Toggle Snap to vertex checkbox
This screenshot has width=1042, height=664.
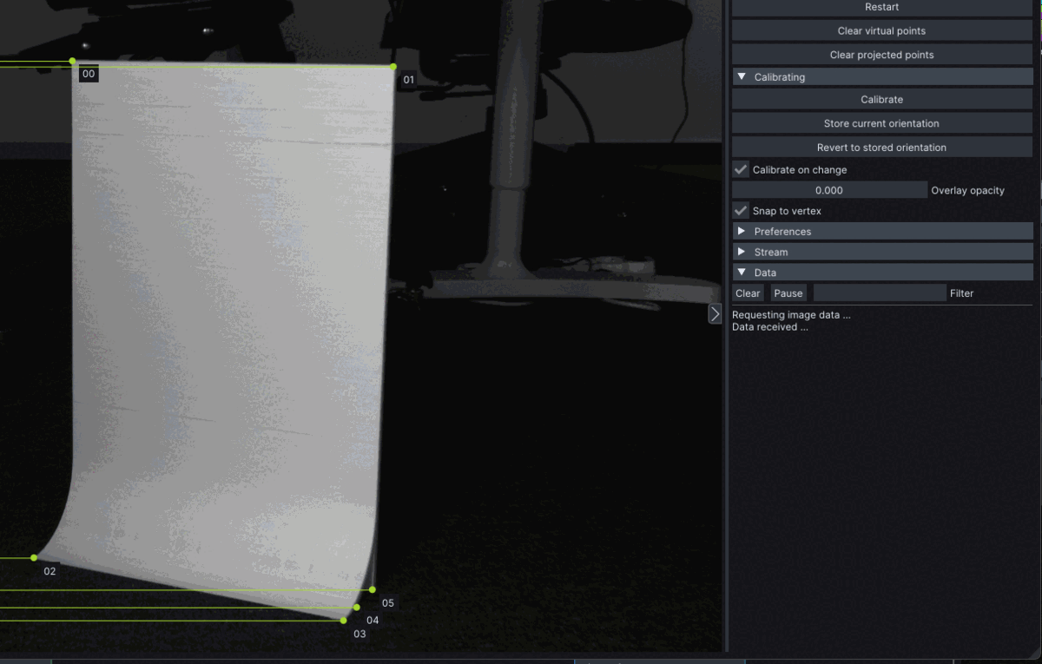(x=741, y=211)
